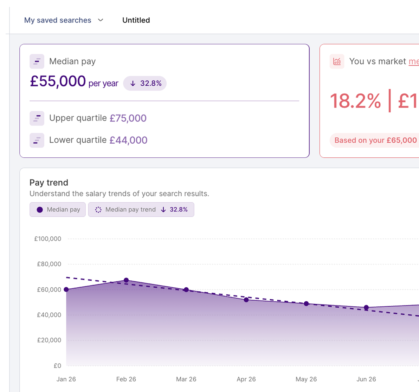The image size is (419, 392).
Task: Select the Feb 26 data point
Action: (126, 280)
